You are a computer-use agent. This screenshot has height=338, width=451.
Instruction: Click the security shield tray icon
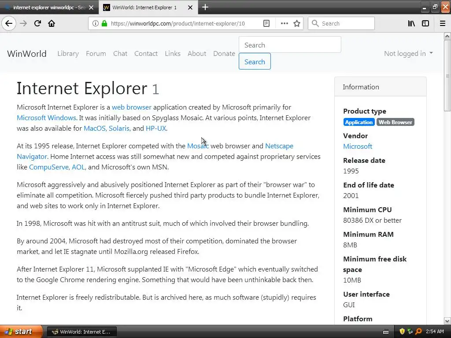click(402, 331)
